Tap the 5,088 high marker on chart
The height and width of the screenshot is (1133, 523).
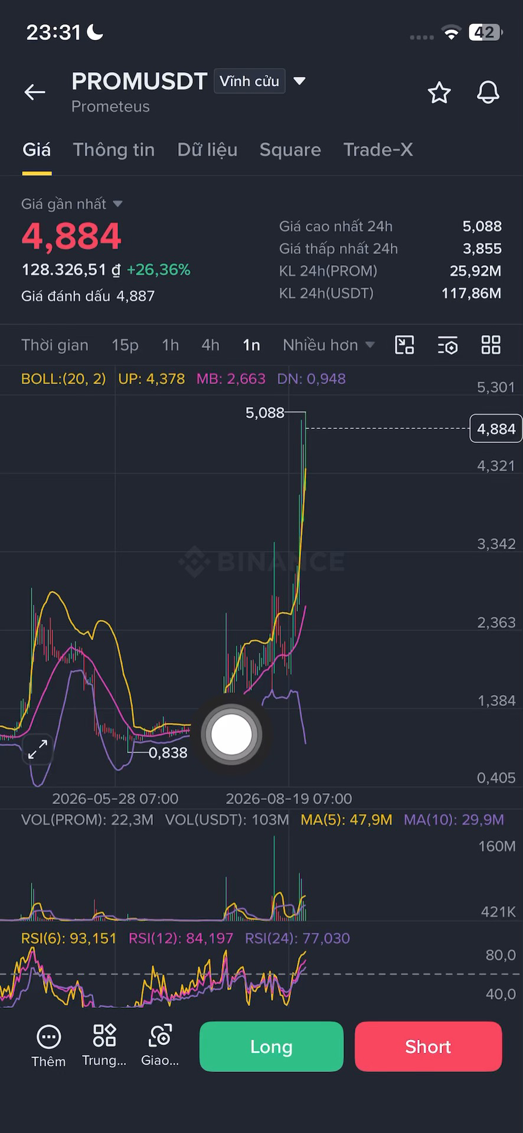click(265, 412)
